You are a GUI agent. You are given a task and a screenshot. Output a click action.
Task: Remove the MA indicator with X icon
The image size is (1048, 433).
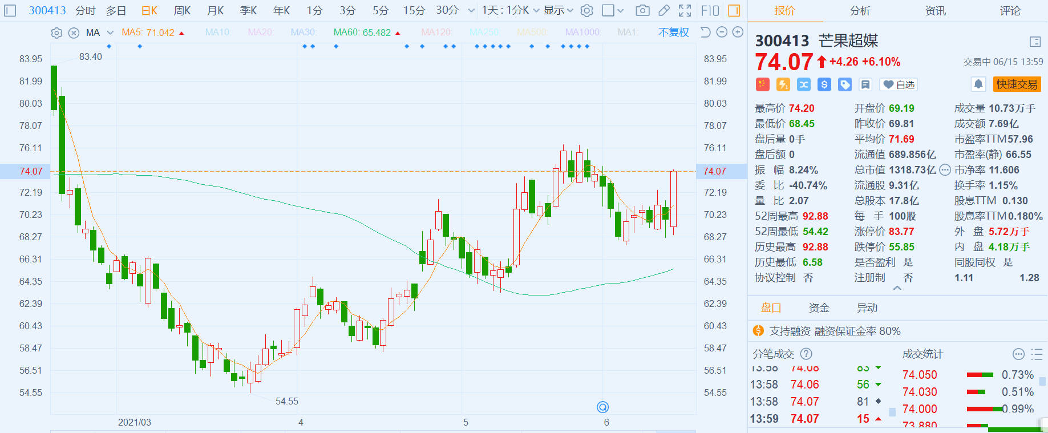tap(74, 33)
